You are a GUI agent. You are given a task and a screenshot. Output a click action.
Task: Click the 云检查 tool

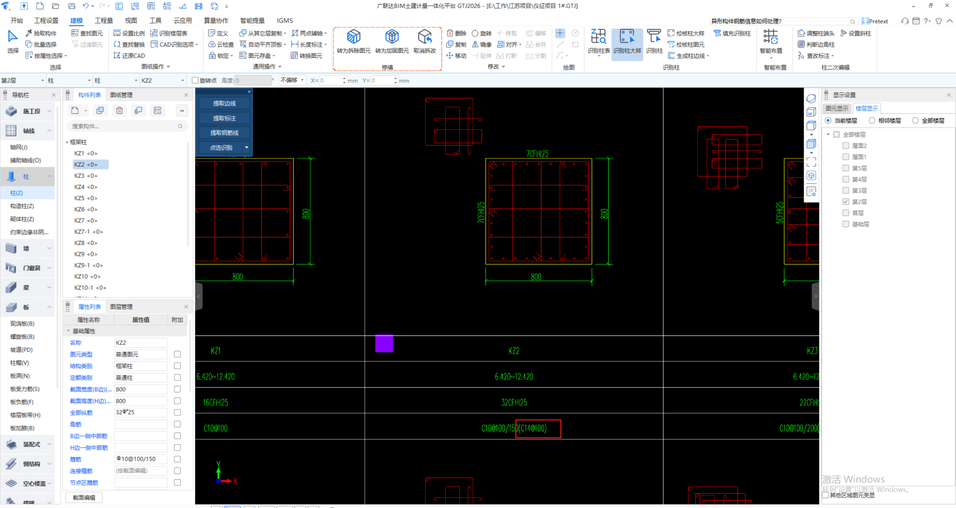pyautogui.click(x=221, y=44)
